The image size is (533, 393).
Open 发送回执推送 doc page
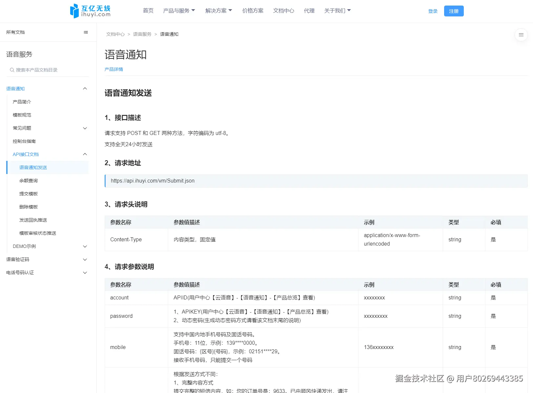point(33,220)
